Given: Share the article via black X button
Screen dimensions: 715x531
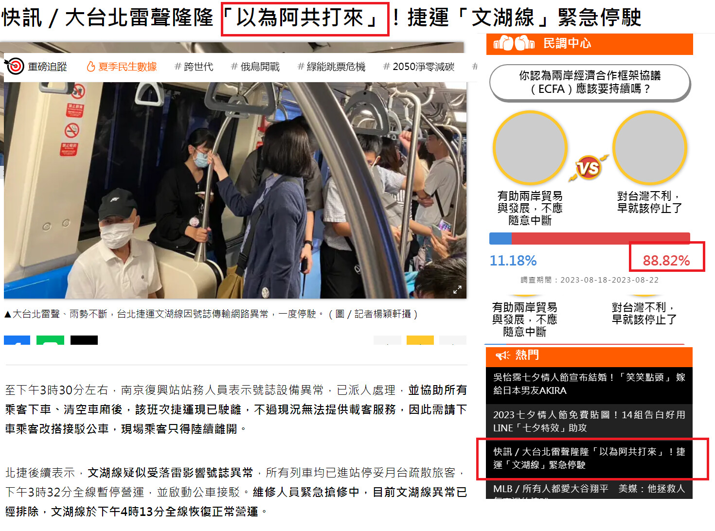Looking at the screenshot, I should [x=84, y=340].
